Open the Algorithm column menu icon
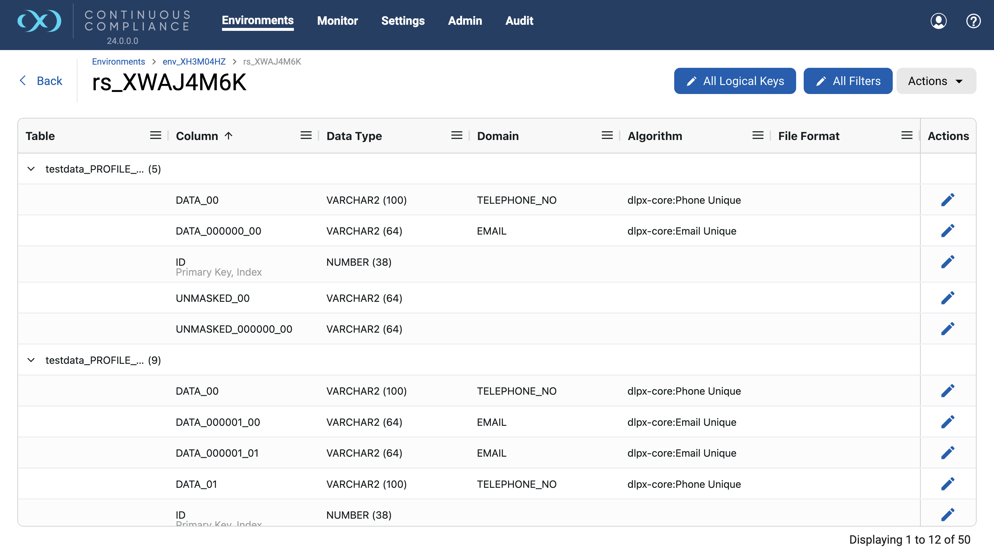Viewport: 994px width, 553px height. coord(757,135)
